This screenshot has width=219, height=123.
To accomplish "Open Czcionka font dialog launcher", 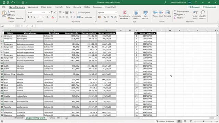I will tap(56, 22).
